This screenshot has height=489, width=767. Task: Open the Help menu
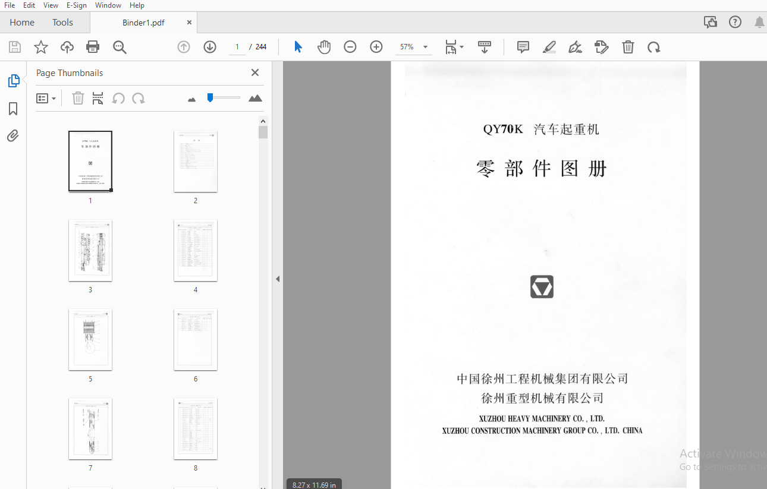137,5
